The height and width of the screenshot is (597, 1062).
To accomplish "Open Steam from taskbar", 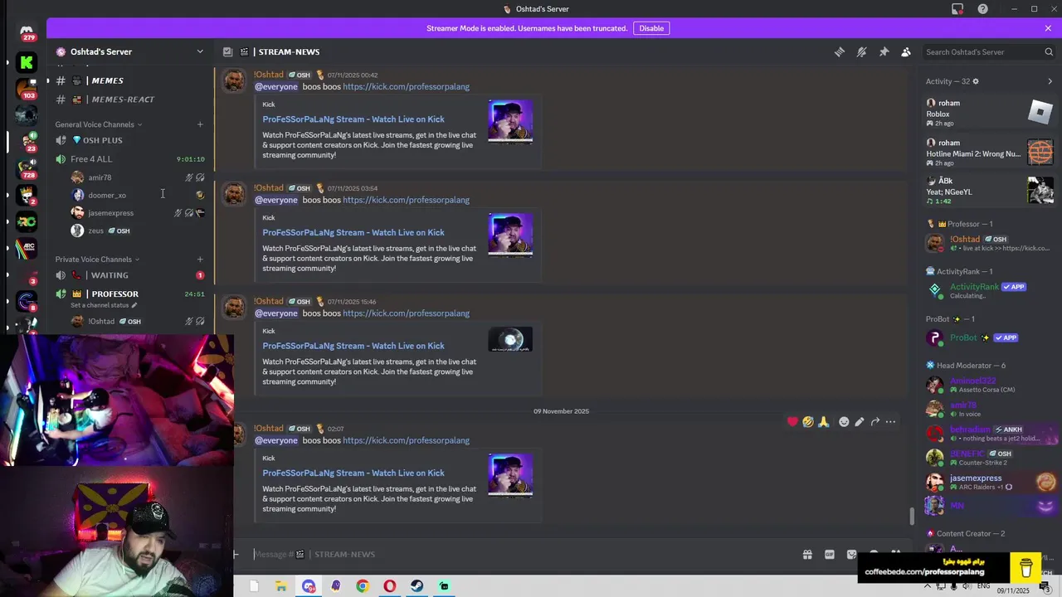I will [x=417, y=586].
